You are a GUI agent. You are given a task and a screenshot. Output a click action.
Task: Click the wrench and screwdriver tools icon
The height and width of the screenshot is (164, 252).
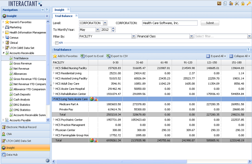(237, 4)
